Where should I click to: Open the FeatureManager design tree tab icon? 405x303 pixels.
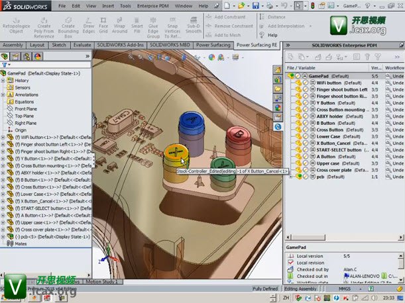tap(6, 57)
